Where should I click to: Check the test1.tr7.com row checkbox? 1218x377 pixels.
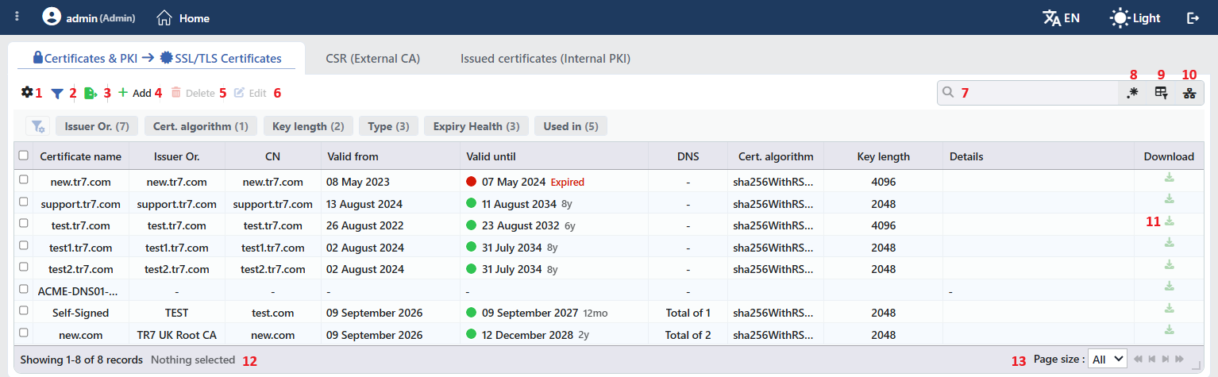click(x=23, y=245)
